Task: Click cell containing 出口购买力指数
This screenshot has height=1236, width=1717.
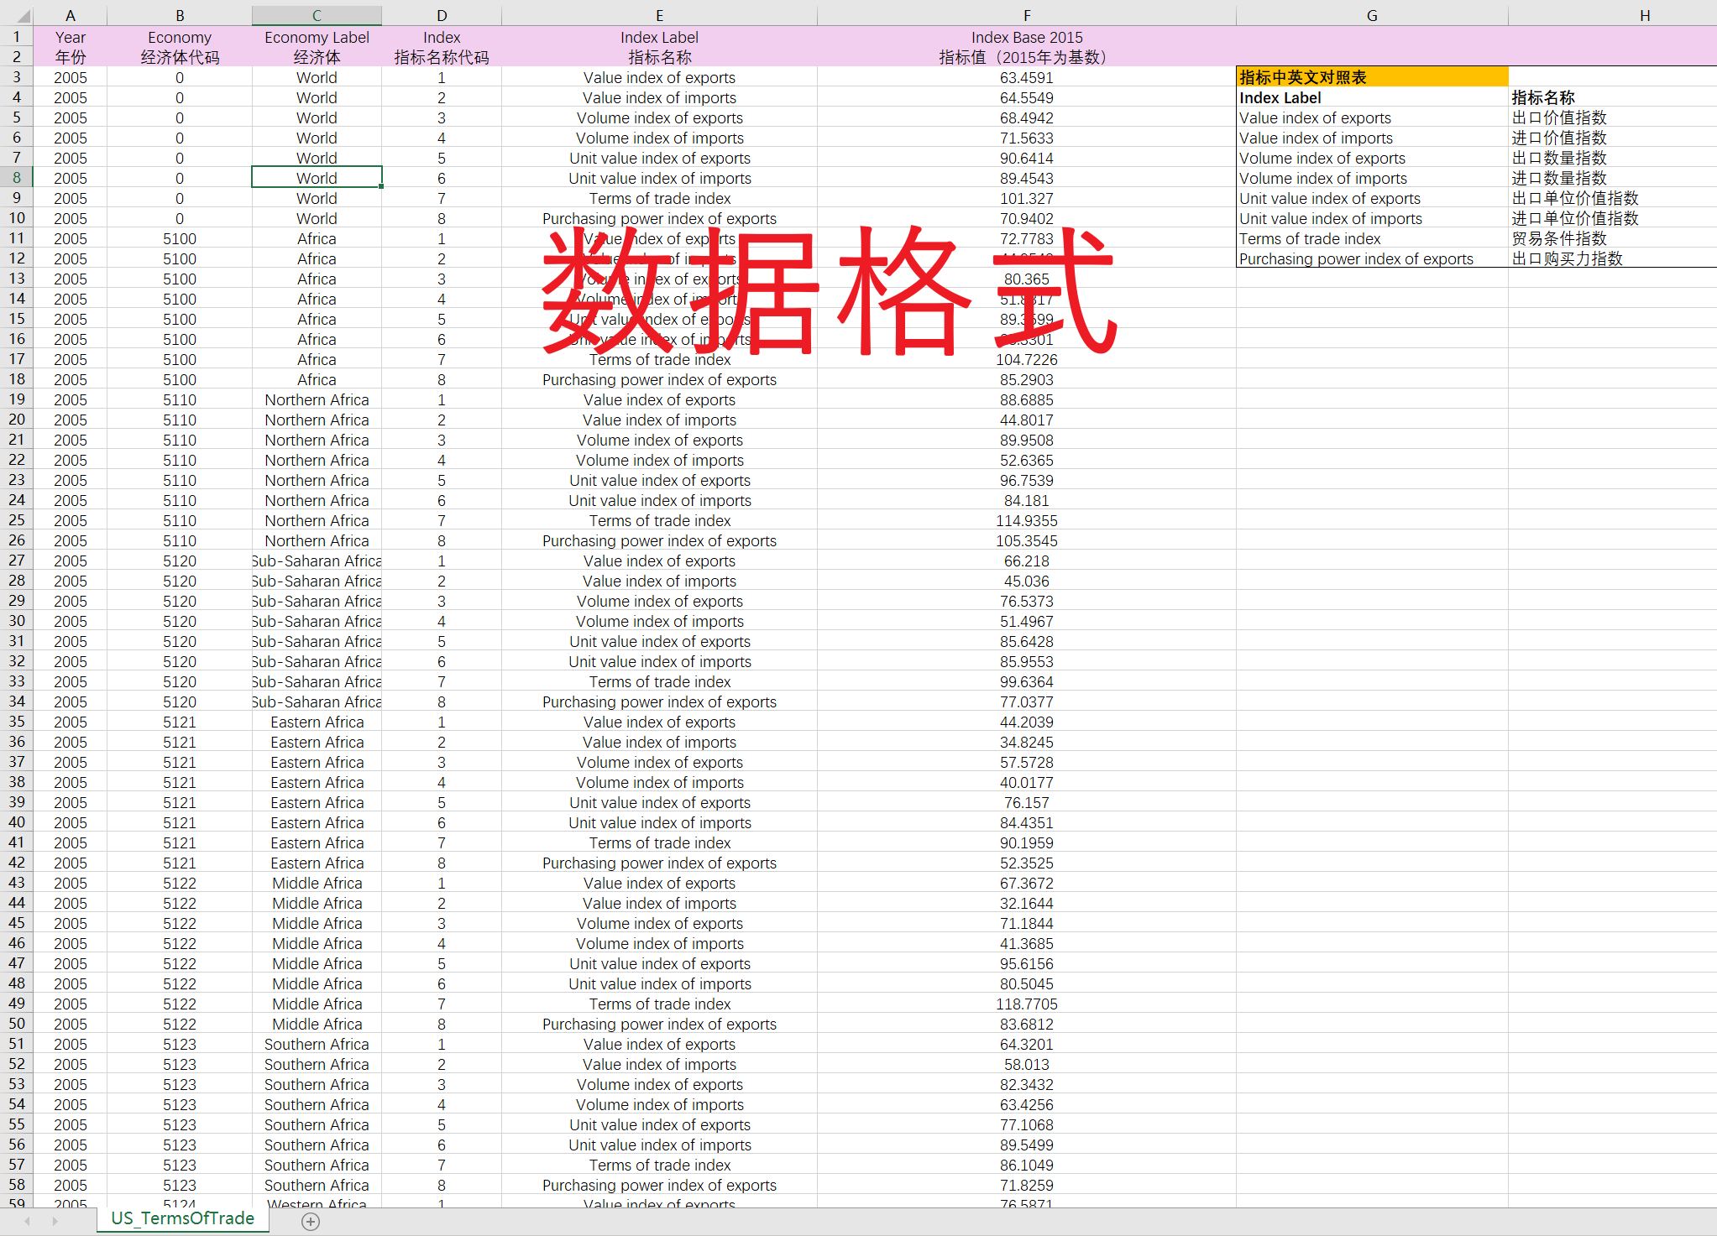Action: pyautogui.click(x=1567, y=258)
